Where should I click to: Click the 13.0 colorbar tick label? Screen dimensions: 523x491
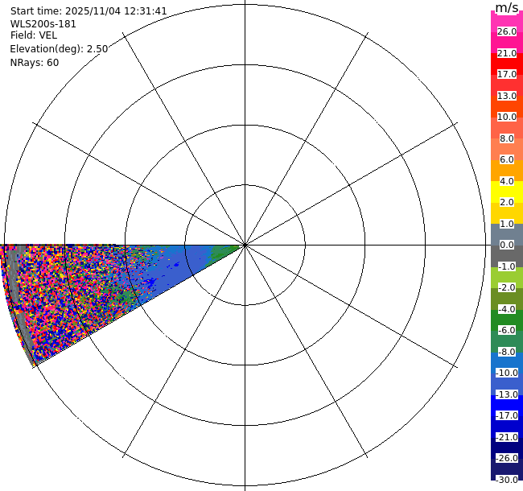point(507,96)
